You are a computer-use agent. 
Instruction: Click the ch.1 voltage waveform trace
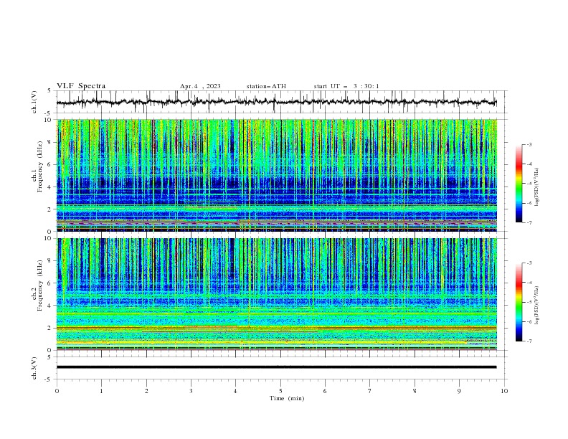pyautogui.click(x=276, y=102)
